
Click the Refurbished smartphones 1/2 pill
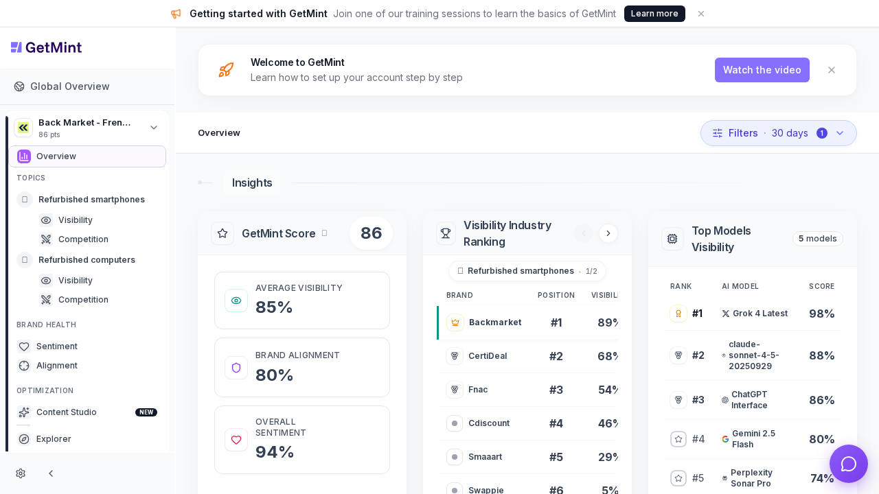[x=527, y=271]
